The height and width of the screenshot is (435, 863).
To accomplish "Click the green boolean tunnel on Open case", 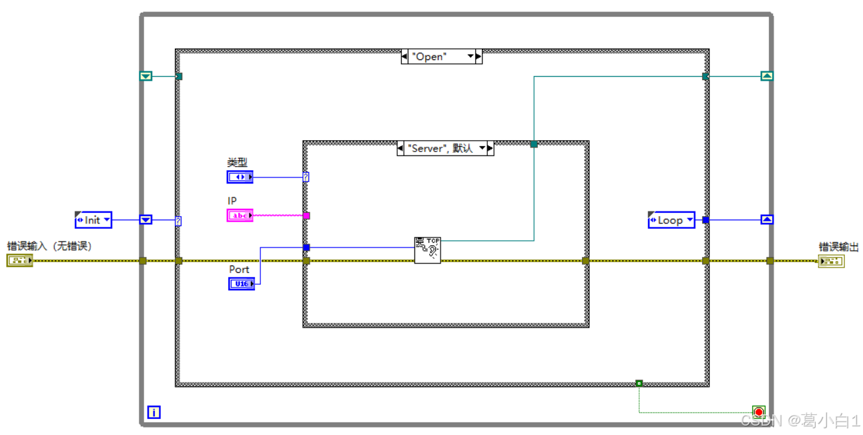I will (x=639, y=383).
